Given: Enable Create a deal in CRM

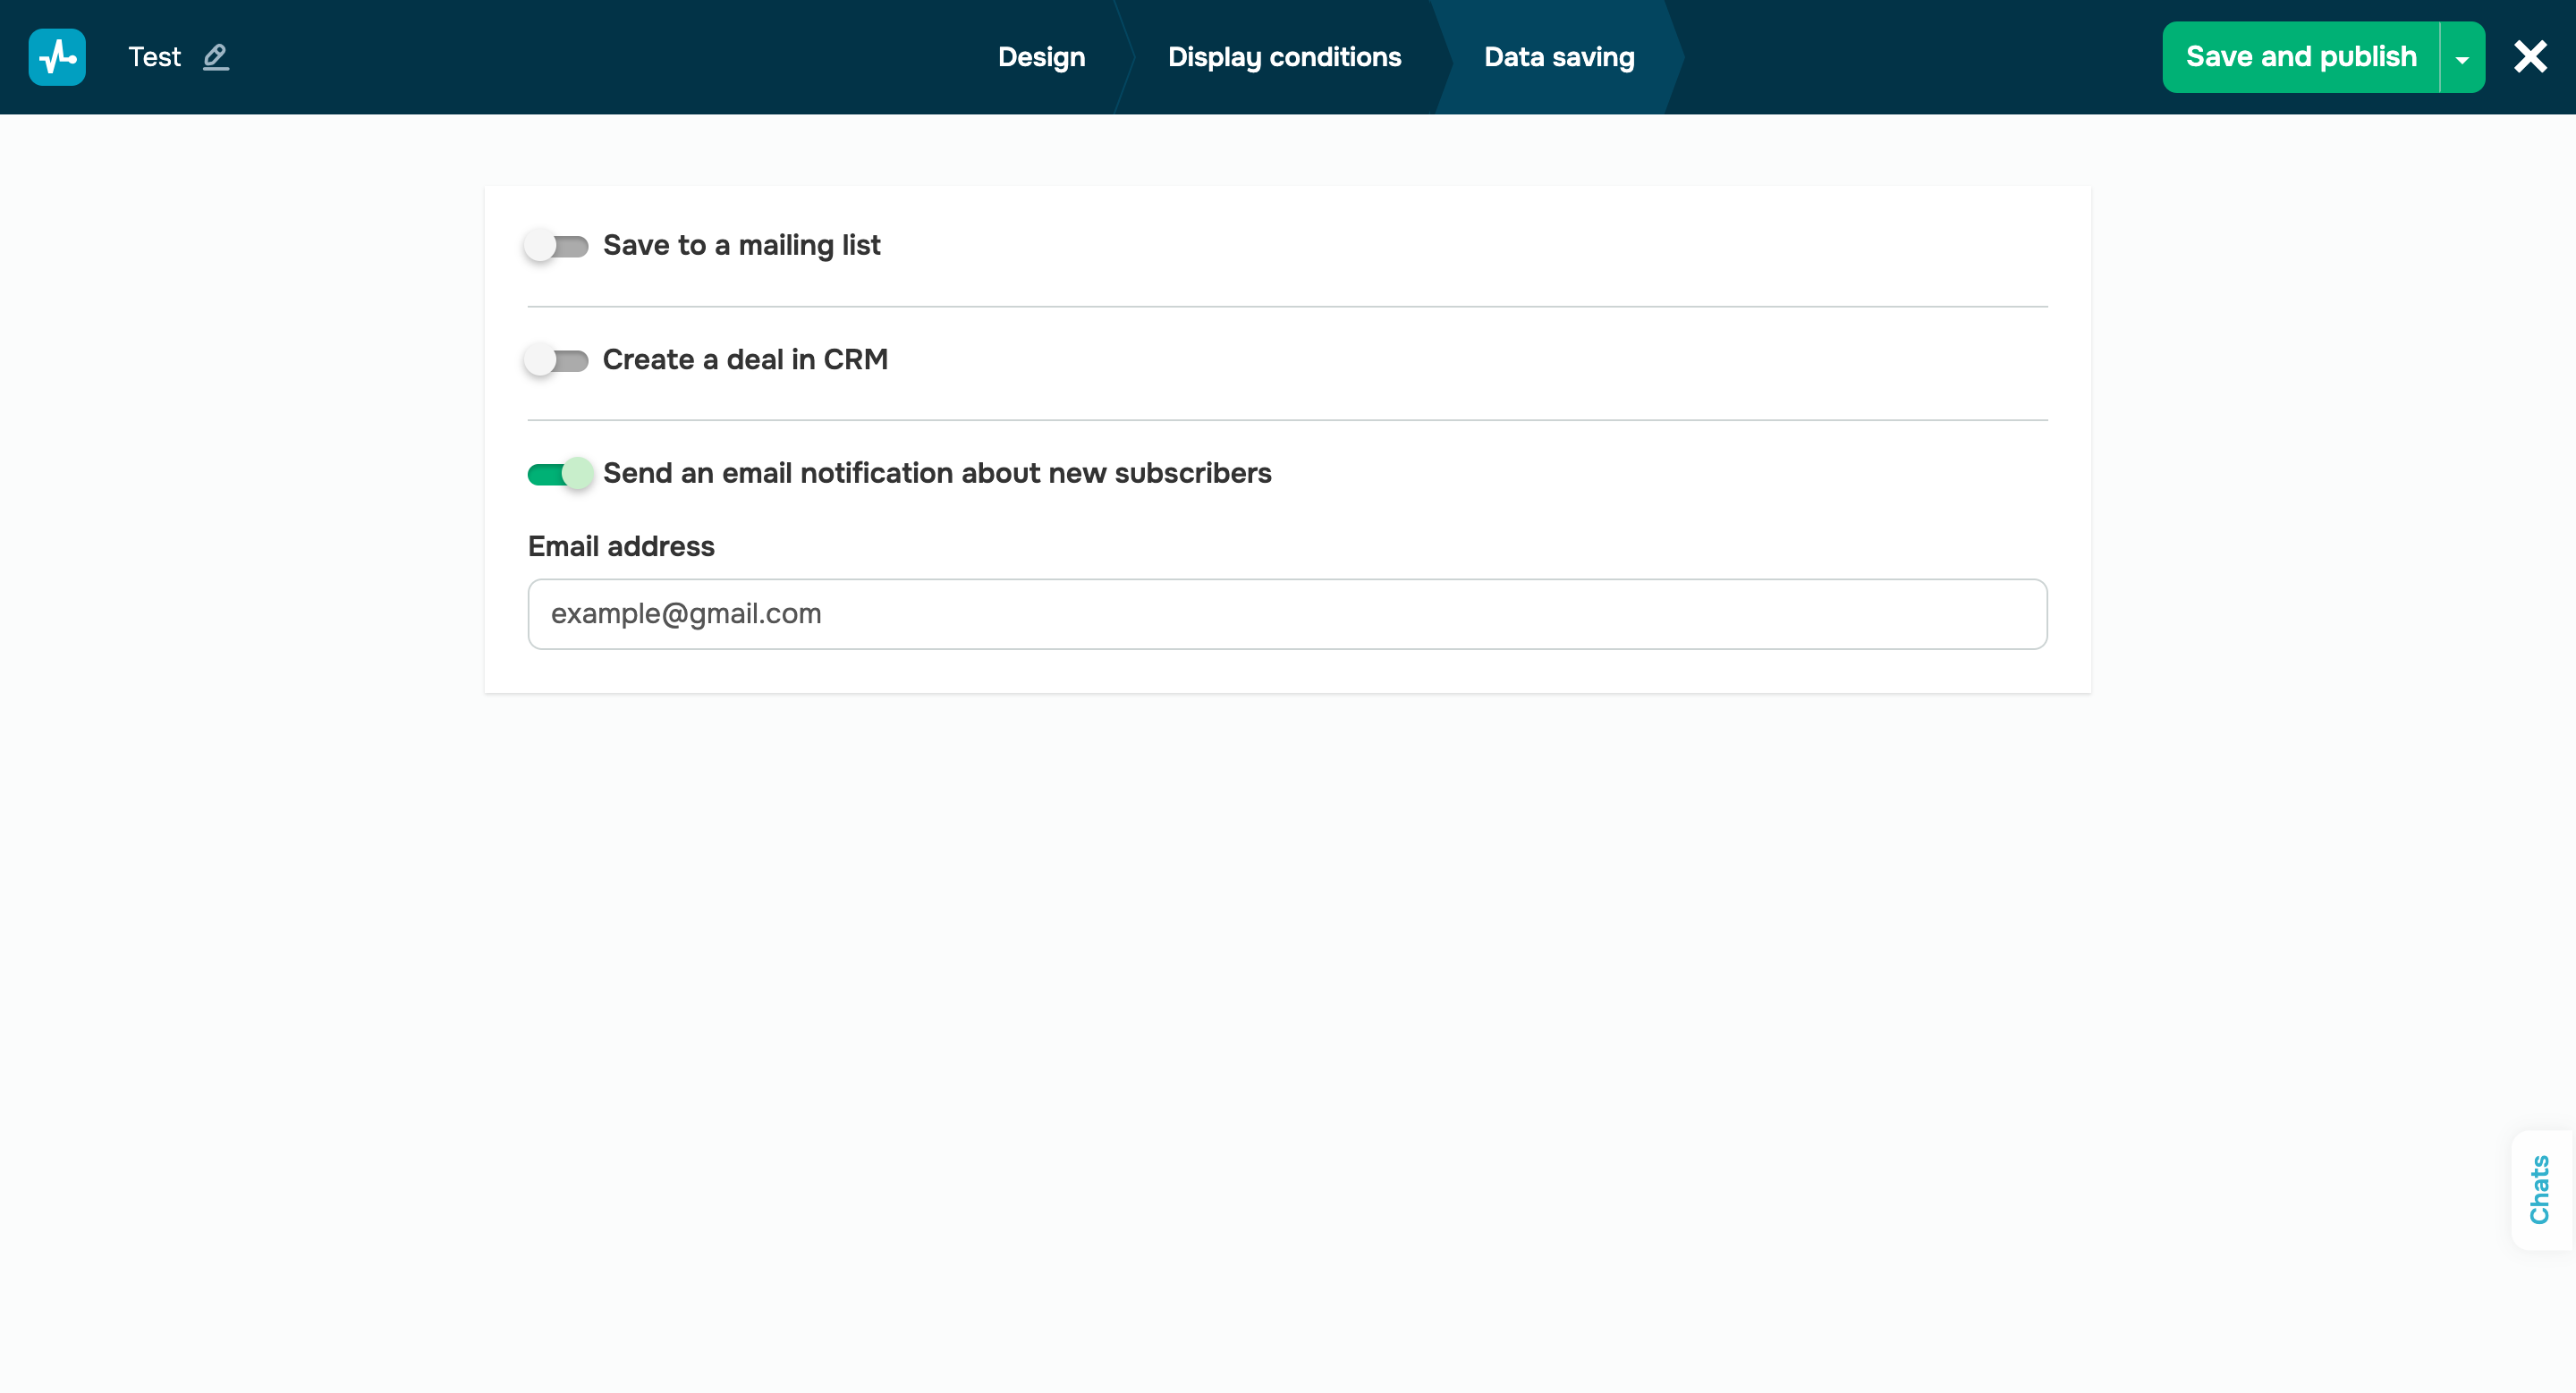Looking at the screenshot, I should [x=558, y=359].
